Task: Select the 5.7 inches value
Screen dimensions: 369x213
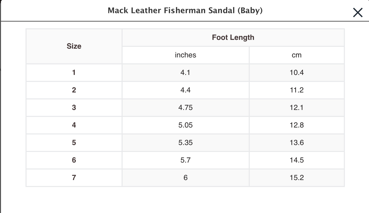Action: (x=185, y=160)
